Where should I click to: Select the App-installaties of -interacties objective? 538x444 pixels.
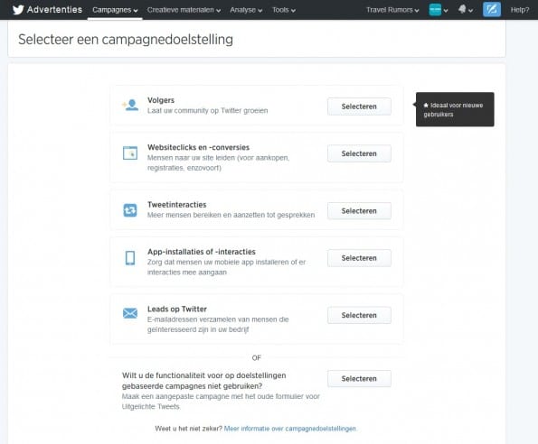(x=359, y=258)
